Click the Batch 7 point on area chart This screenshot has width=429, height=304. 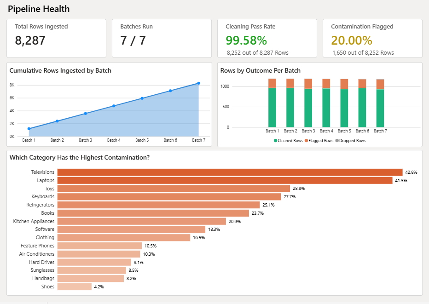point(199,83)
